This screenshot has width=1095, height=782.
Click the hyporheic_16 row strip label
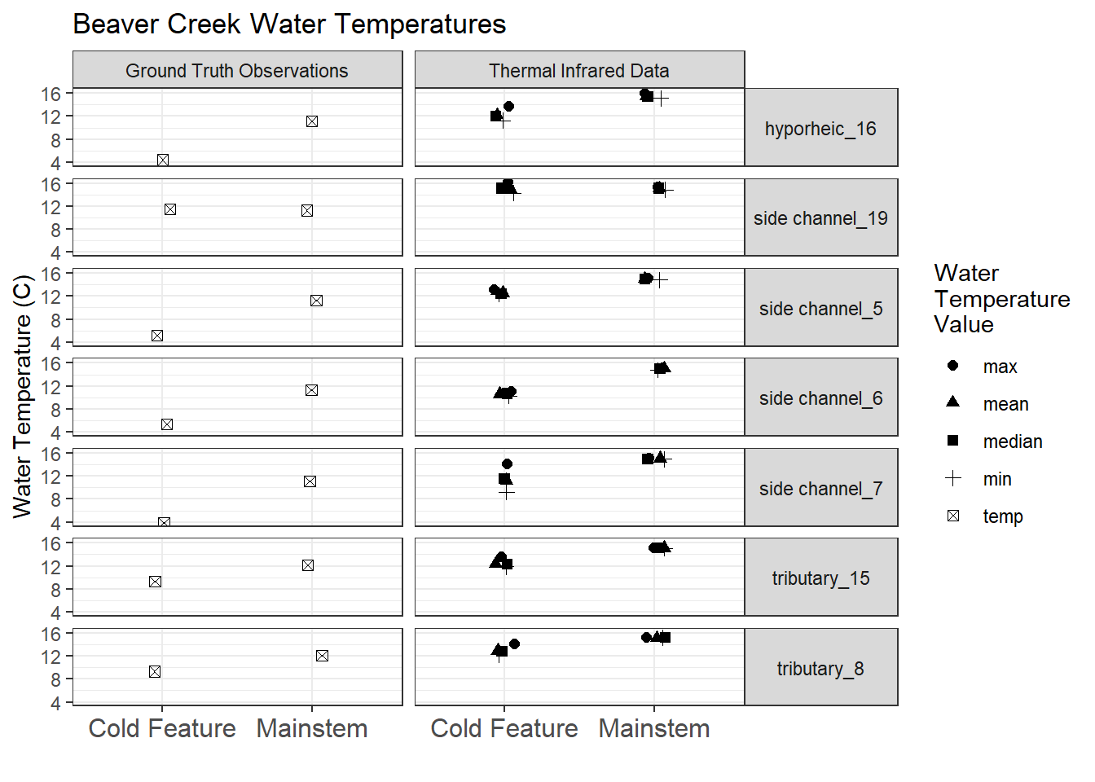click(820, 129)
